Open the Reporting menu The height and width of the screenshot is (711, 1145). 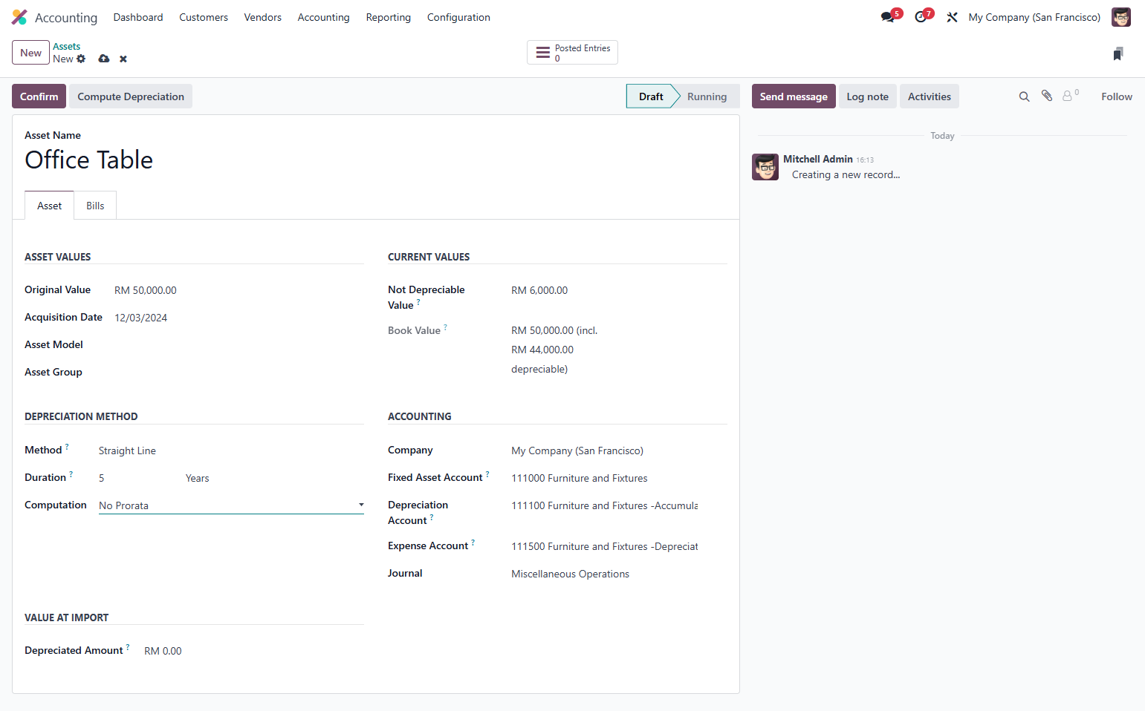point(389,17)
